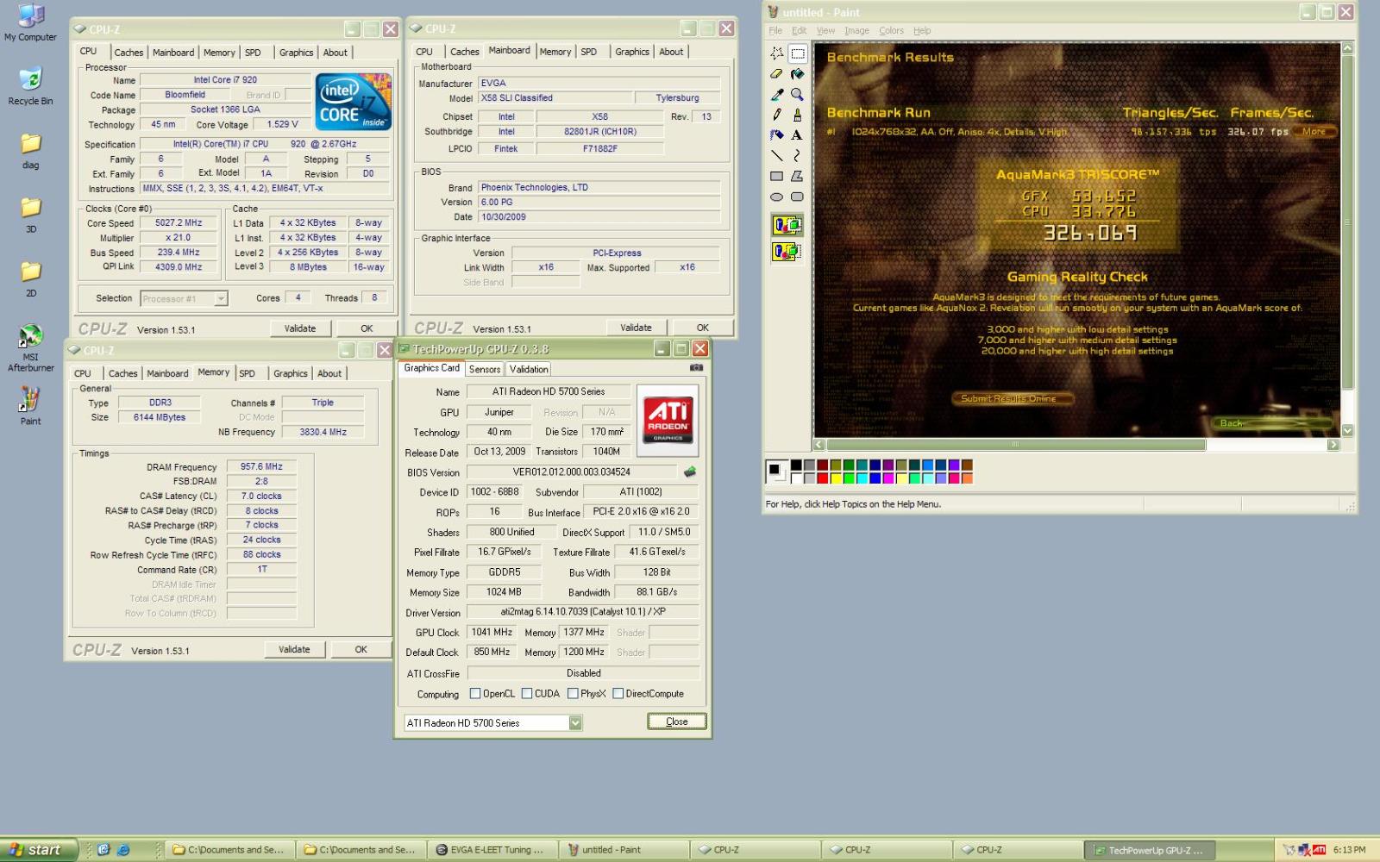
Task: Click the GPU-Z BIOS save icon
Action: tap(690, 472)
